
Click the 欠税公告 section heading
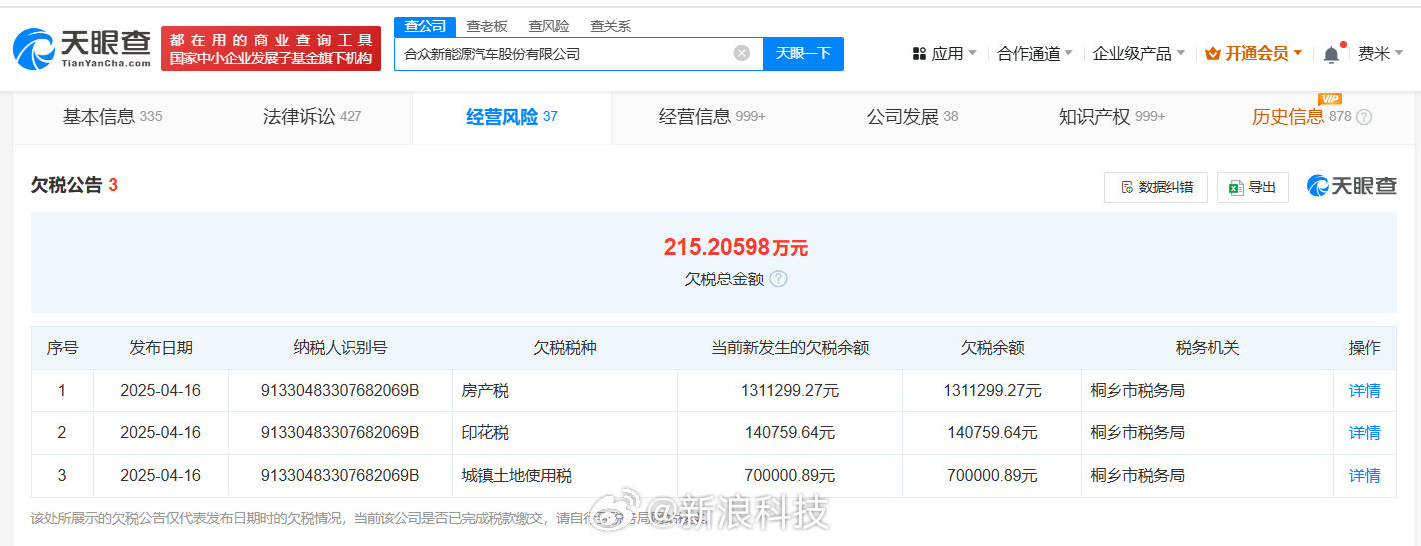(66, 185)
